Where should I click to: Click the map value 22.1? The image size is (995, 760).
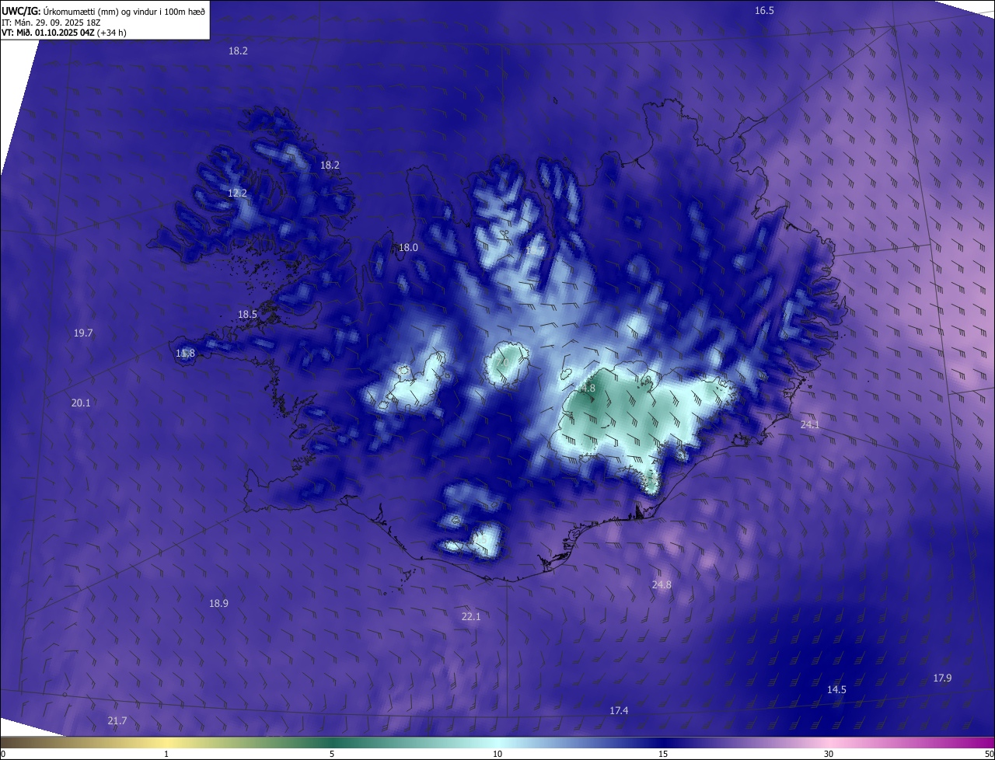[x=471, y=616]
